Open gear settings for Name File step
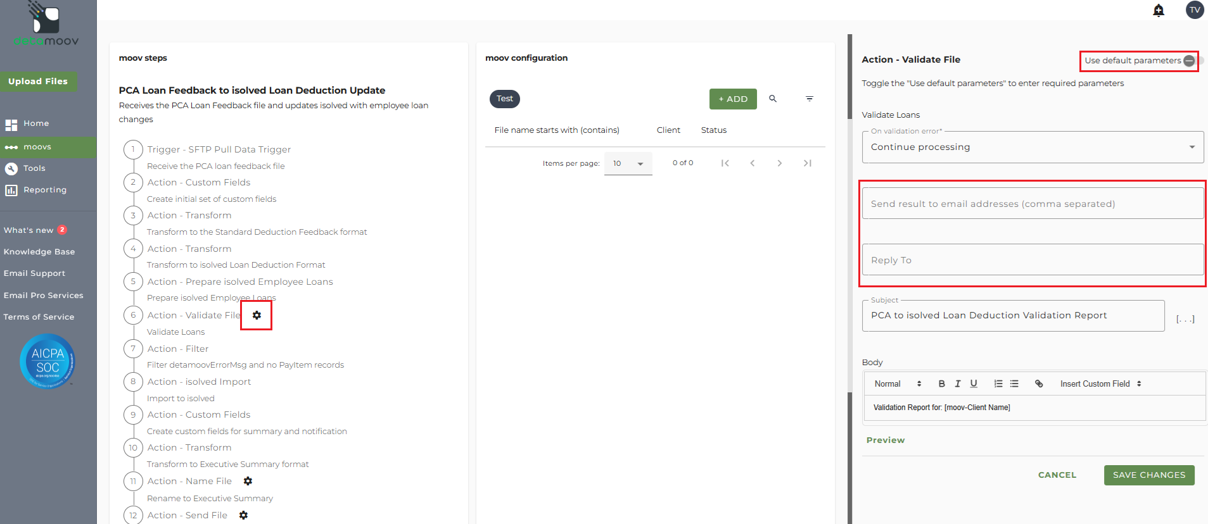The width and height of the screenshot is (1208, 524). [248, 481]
